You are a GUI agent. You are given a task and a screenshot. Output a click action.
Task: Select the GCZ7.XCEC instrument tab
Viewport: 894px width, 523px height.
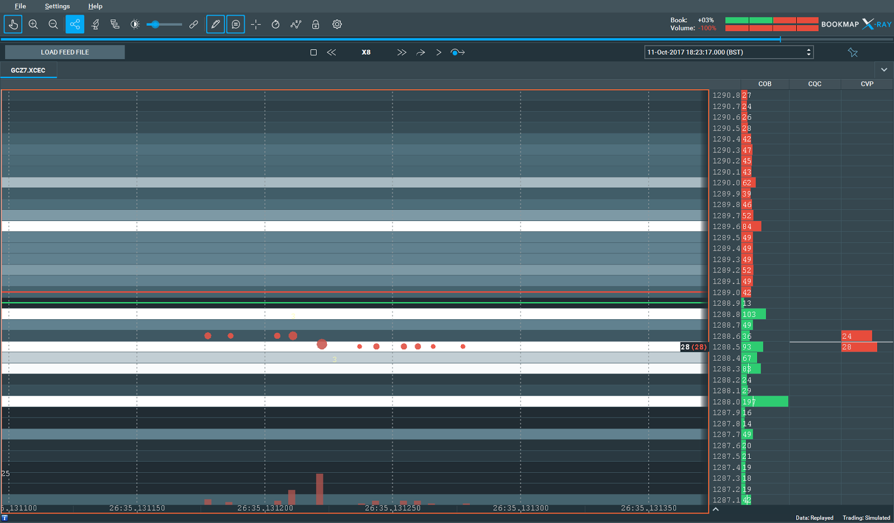pos(28,70)
